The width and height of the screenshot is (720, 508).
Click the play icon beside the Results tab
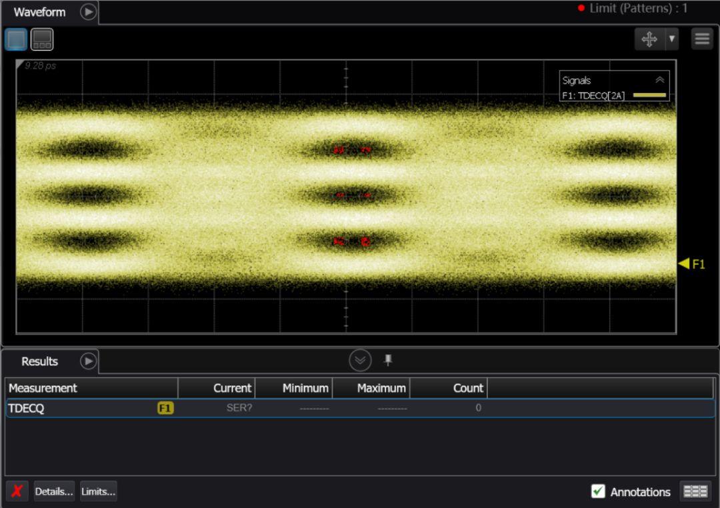[88, 361]
